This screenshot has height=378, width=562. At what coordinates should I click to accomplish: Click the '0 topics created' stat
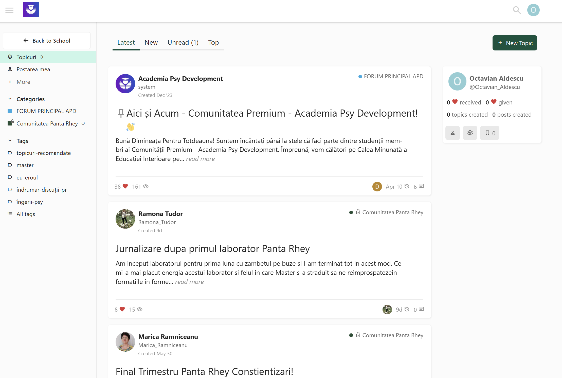pyautogui.click(x=467, y=115)
